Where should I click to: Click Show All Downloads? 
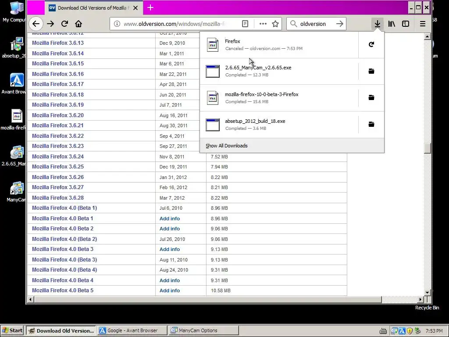pos(227,146)
